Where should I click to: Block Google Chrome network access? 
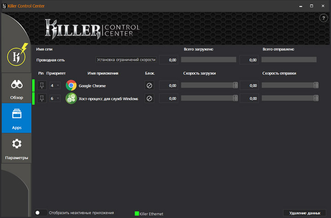(x=149, y=85)
